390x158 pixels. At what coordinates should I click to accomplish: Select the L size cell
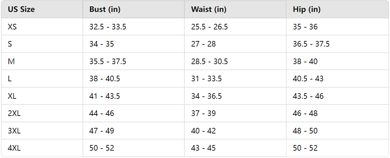click(9, 79)
